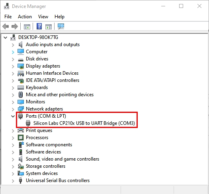Click the Show/Hide Action Pane toolbar icon

pos(49,27)
